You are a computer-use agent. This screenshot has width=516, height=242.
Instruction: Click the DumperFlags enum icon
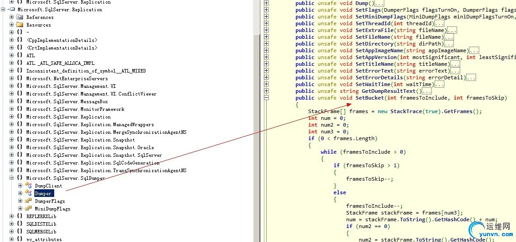pyautogui.click(x=28, y=201)
